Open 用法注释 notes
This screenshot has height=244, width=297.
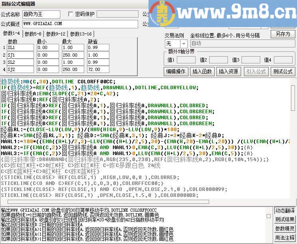[285, 238]
